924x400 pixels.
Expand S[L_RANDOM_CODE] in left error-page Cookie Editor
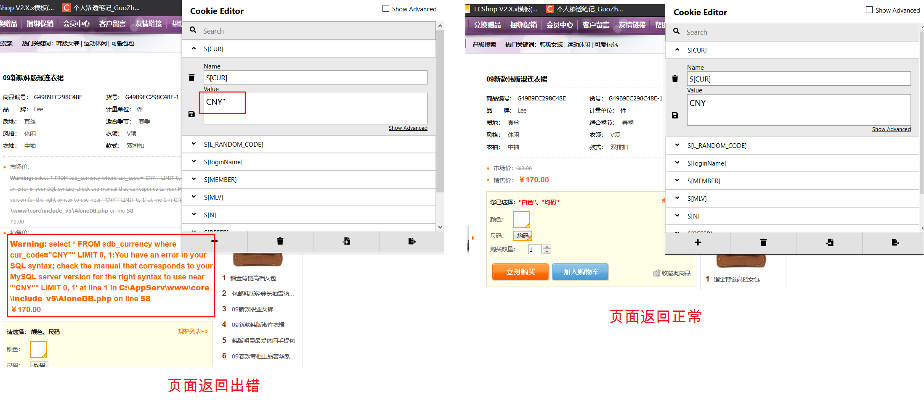coord(194,144)
